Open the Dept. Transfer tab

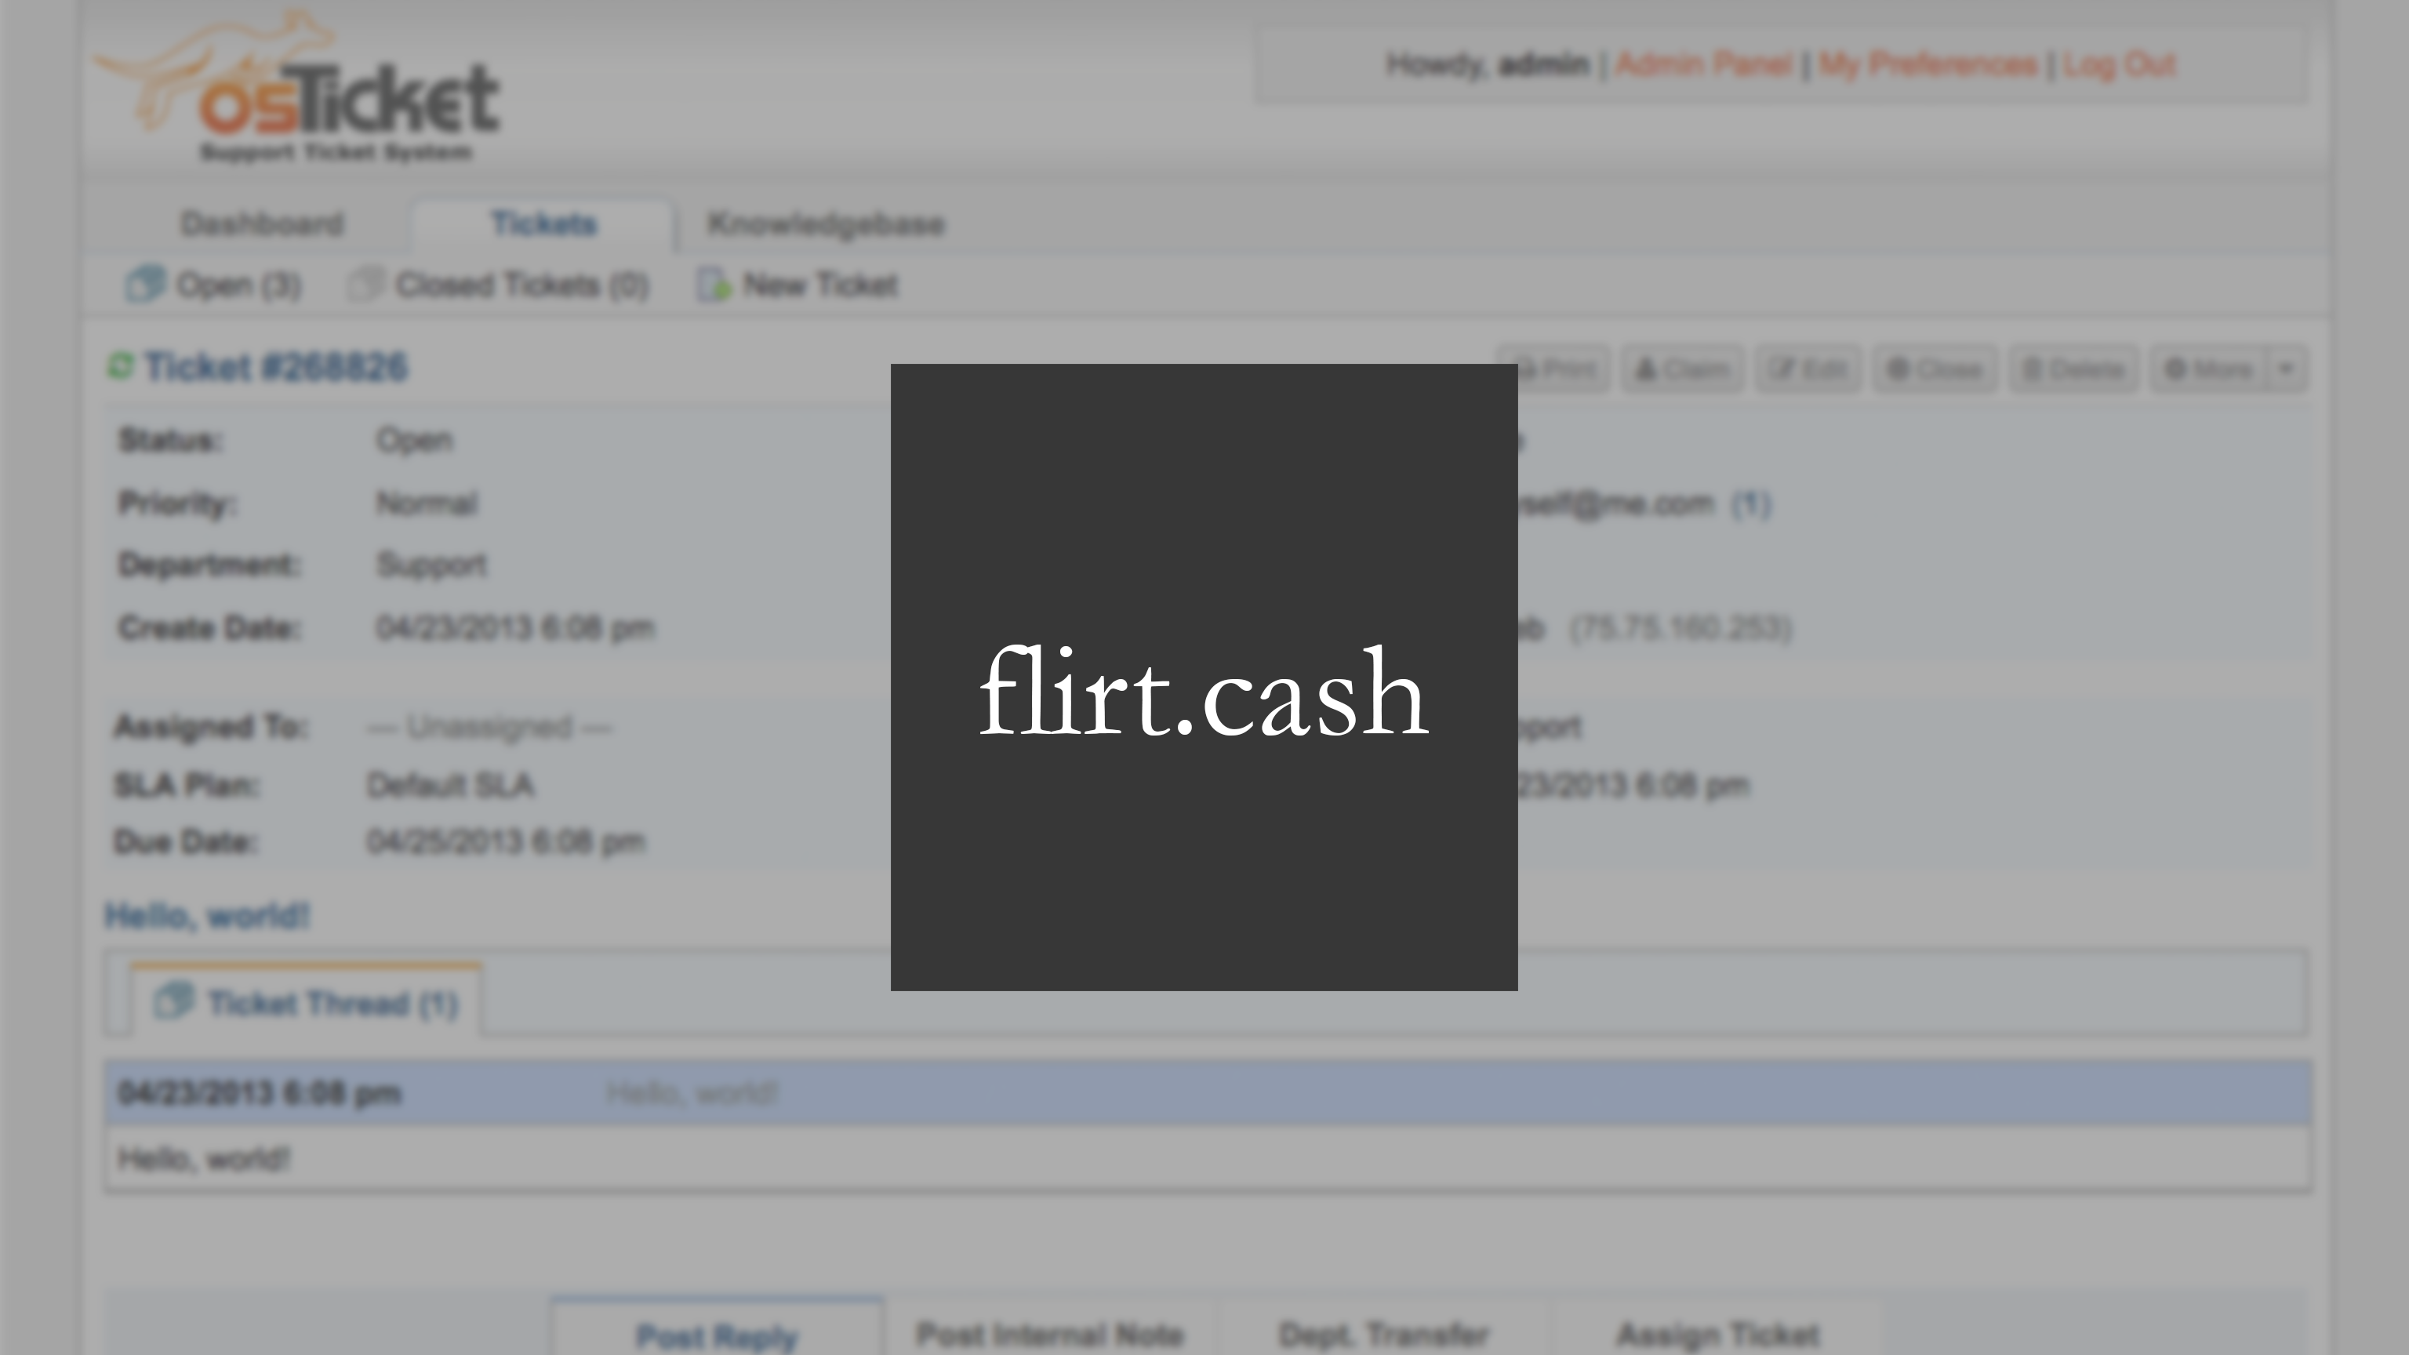click(1383, 1335)
